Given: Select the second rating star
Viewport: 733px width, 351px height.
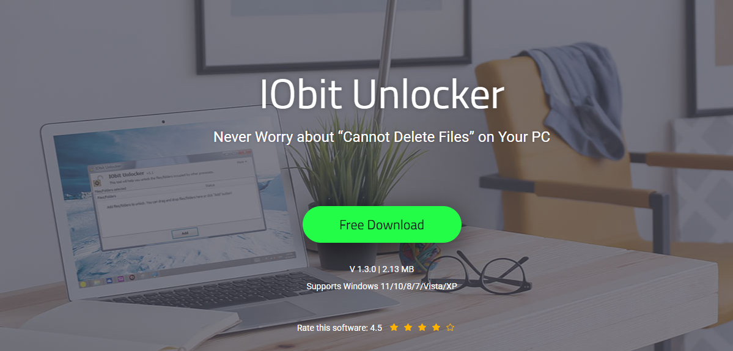Looking at the screenshot, I should (x=408, y=328).
